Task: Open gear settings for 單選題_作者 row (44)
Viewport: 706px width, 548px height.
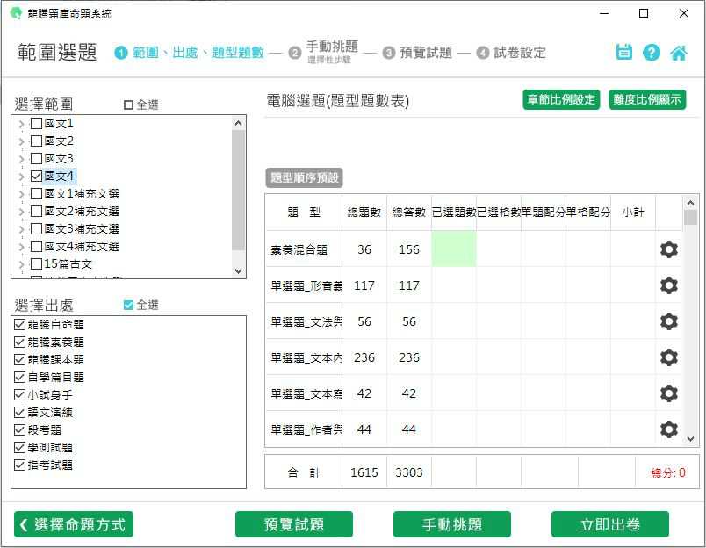Action: coord(668,429)
